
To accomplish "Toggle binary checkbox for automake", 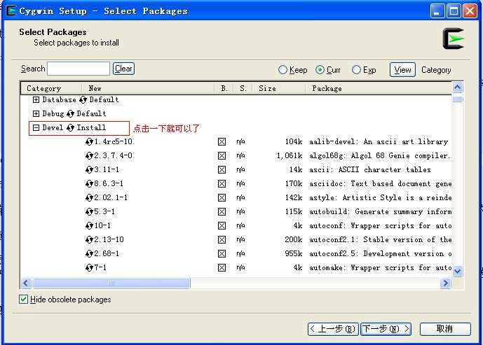I will tap(222, 268).
